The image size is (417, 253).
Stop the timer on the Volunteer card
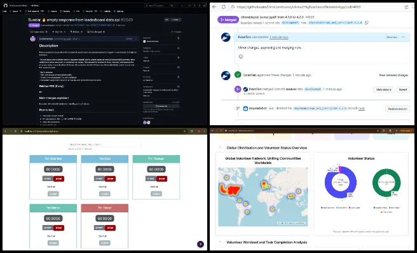(x=58, y=179)
